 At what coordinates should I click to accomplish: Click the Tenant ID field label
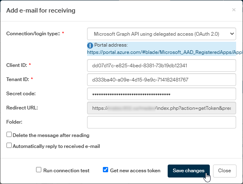(17, 79)
